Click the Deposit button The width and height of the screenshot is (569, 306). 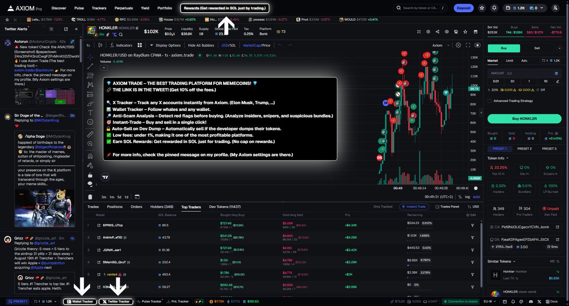click(x=463, y=8)
